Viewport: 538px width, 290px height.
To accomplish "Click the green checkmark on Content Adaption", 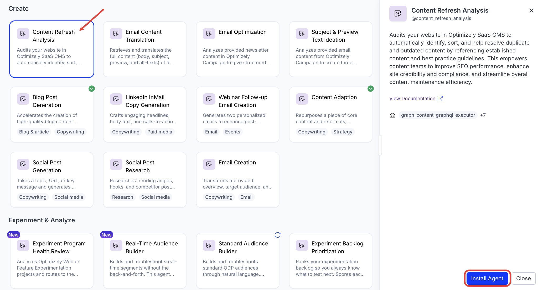I will (x=371, y=89).
